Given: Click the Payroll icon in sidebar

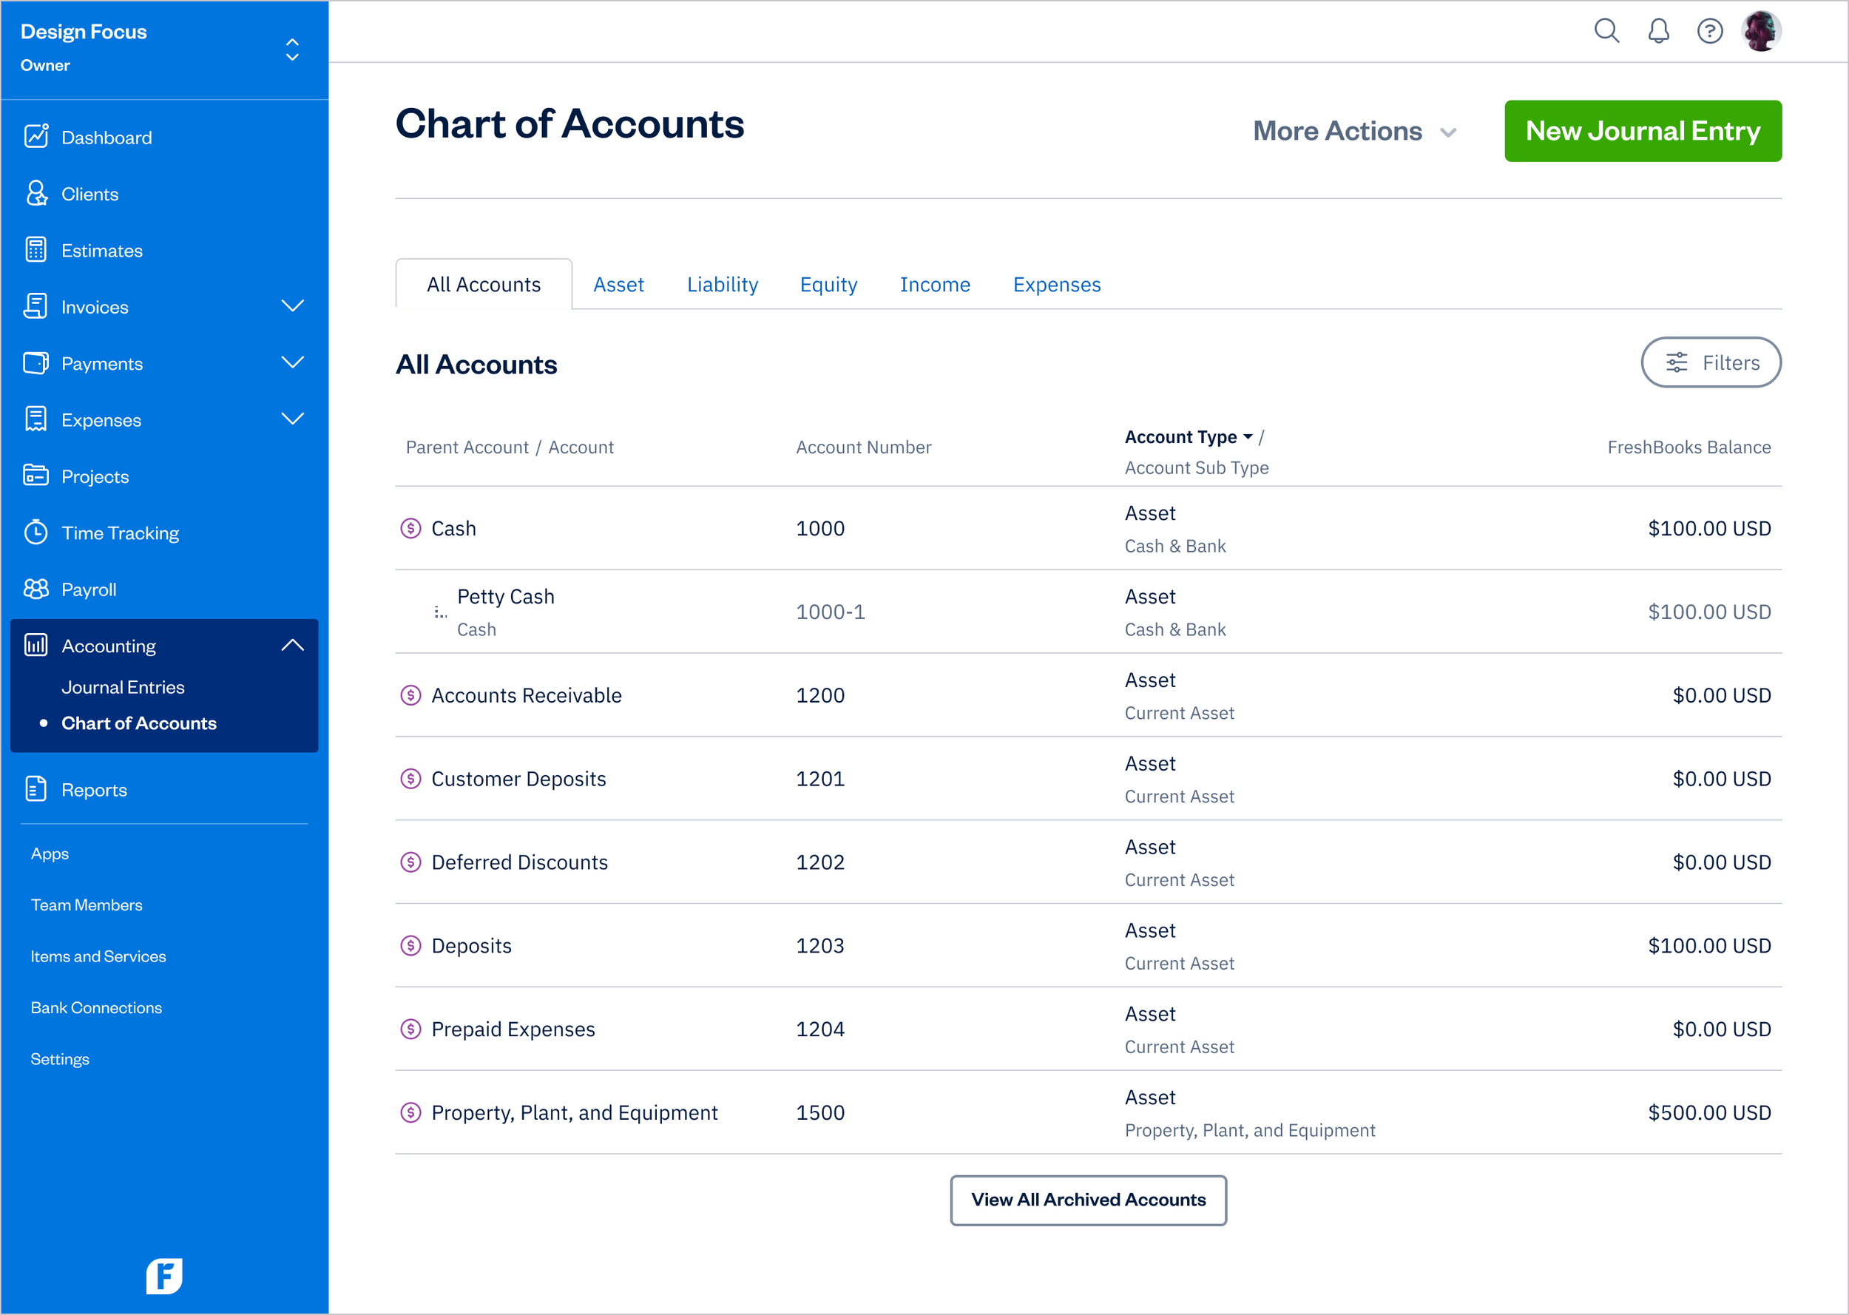Looking at the screenshot, I should pos(36,589).
